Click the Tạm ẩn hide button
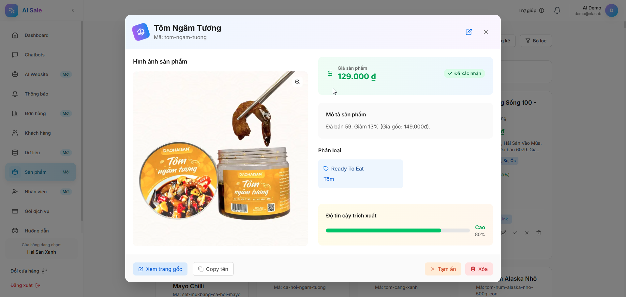626x297 pixels. coord(443,269)
